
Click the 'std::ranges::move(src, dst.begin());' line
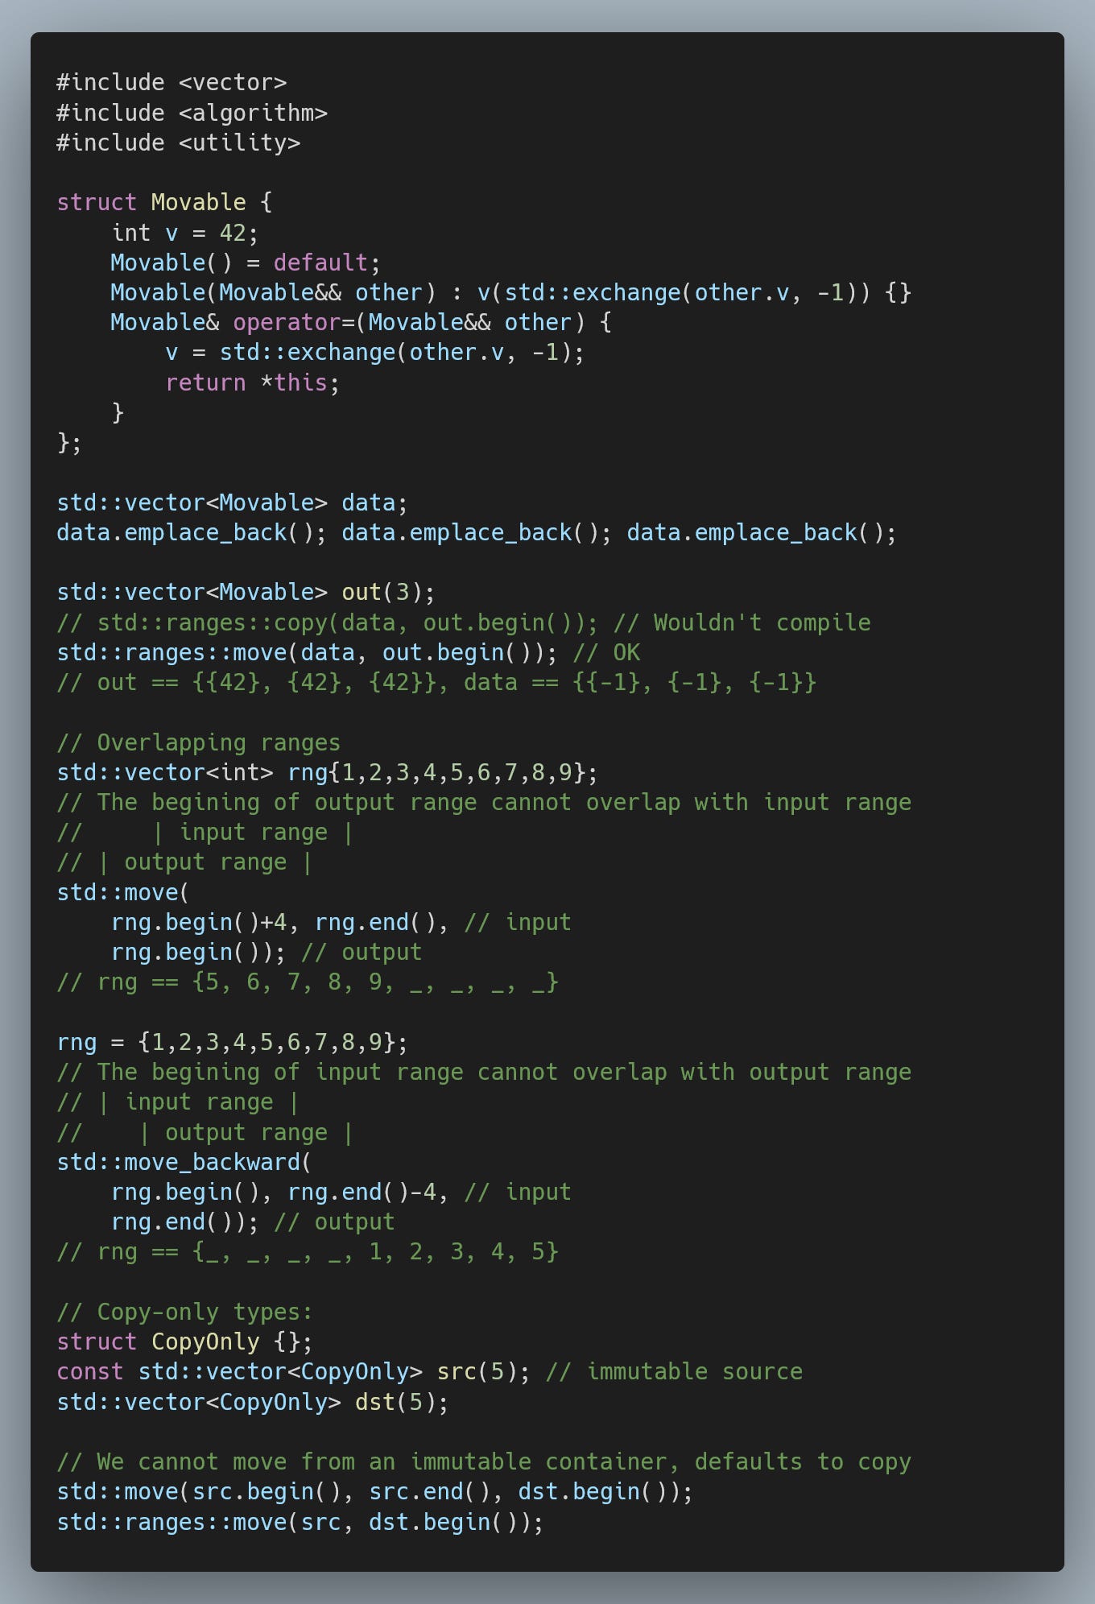pyautogui.click(x=300, y=1522)
